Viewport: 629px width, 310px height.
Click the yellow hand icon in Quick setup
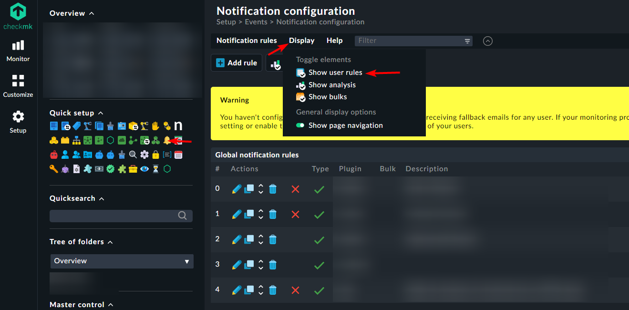tap(155, 126)
